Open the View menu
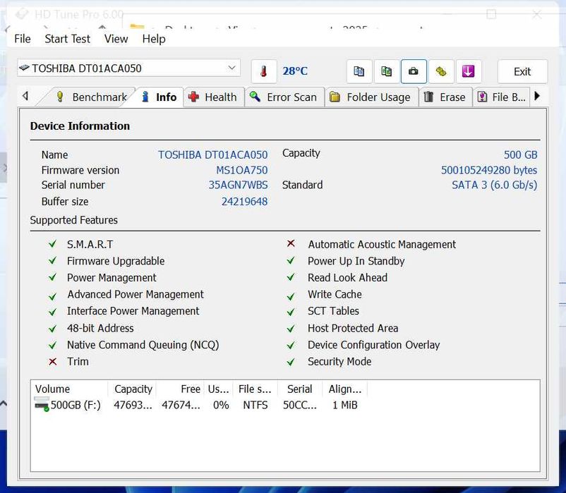Screen dimensions: 566x493 (x=116, y=39)
